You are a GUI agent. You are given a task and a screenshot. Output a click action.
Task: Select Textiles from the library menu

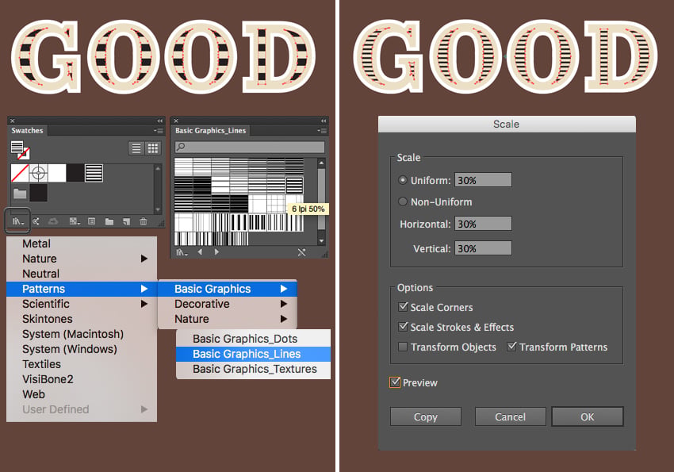click(x=82, y=364)
